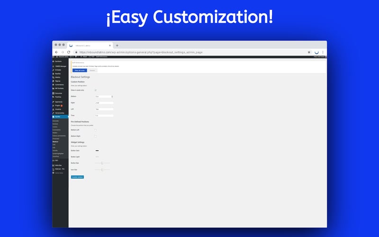Open Plantillas icon in sidebar
Image resolution: width=379 pixels, height=237 pixels.
coord(54,97)
